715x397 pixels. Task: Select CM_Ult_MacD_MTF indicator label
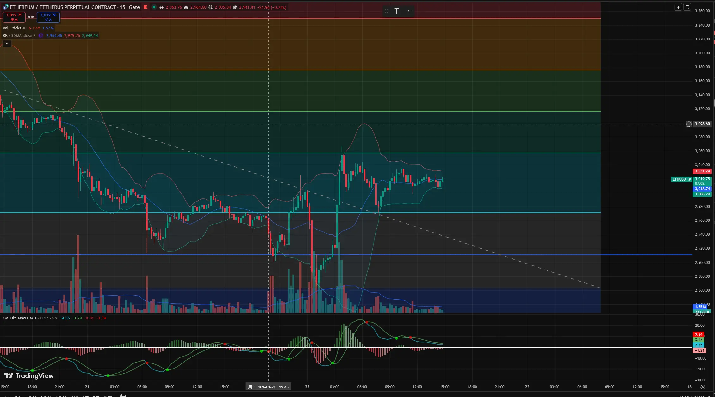pos(20,318)
